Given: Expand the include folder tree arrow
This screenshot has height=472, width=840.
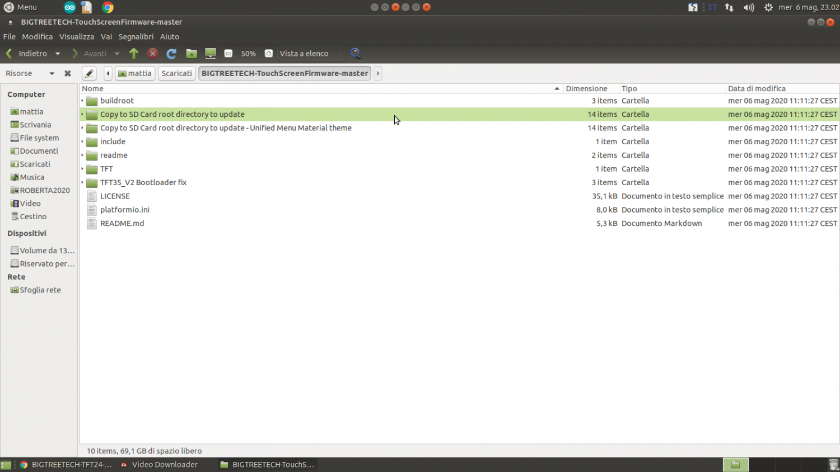Looking at the screenshot, I should [82, 141].
